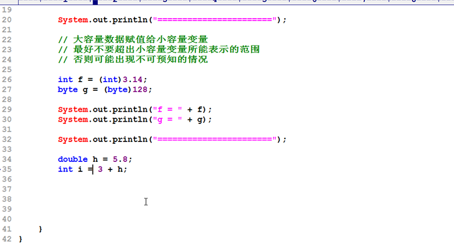Click the closing brace on line 41
Image resolution: width=454 pixels, height=248 pixels.
click(40, 229)
